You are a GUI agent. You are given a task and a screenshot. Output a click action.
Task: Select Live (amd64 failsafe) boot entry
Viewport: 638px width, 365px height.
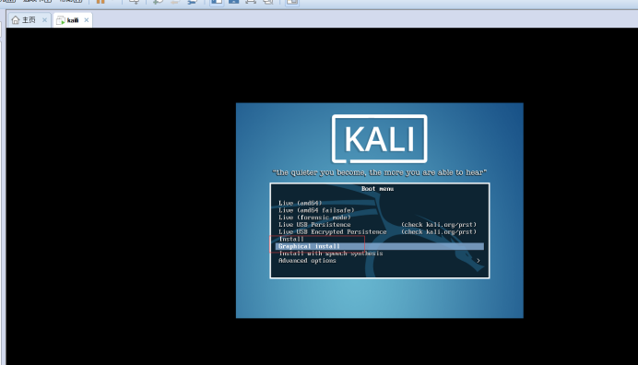(316, 210)
